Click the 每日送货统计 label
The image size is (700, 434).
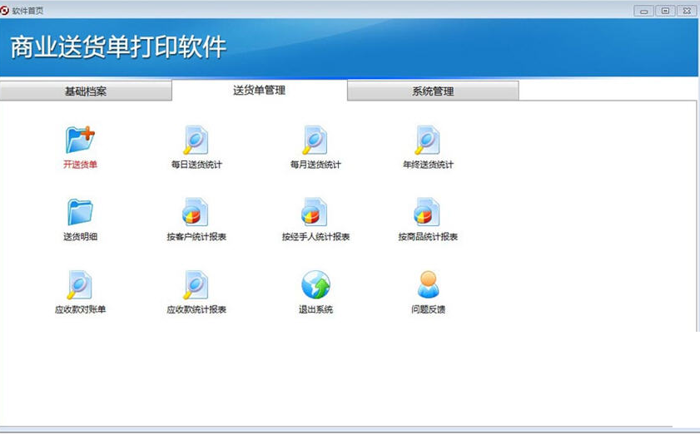[196, 165]
